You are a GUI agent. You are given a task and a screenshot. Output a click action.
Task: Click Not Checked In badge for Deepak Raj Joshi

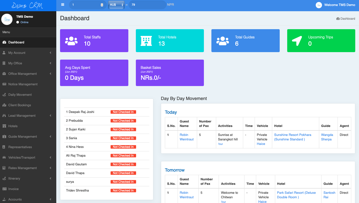coord(123,112)
